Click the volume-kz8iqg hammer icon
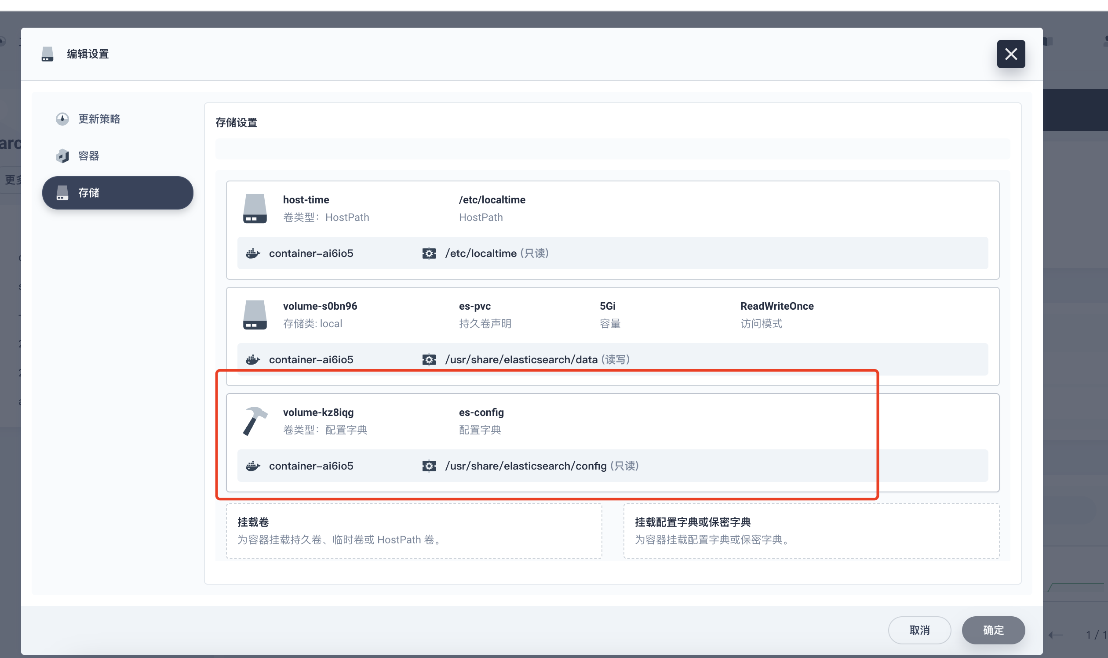This screenshot has height=658, width=1108. click(255, 421)
